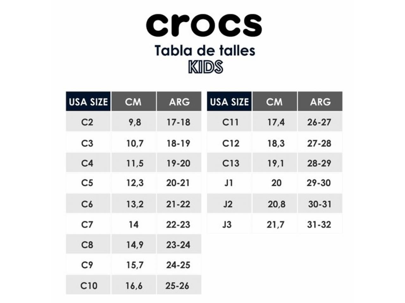Select the C2 size cell
This screenshot has width=405, height=303.
tap(88, 122)
